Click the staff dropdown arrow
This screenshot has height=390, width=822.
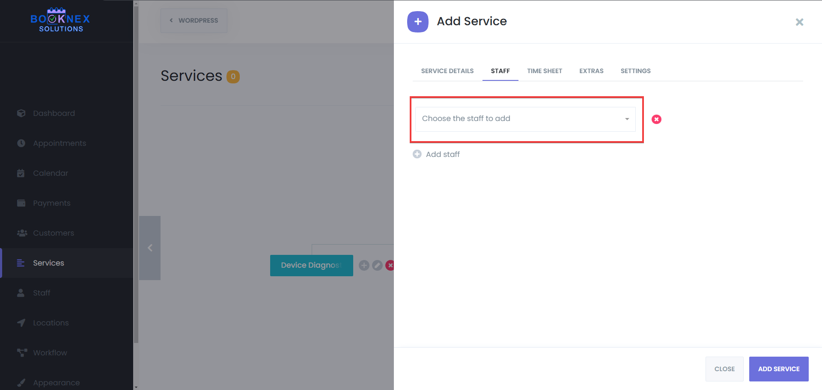click(627, 119)
